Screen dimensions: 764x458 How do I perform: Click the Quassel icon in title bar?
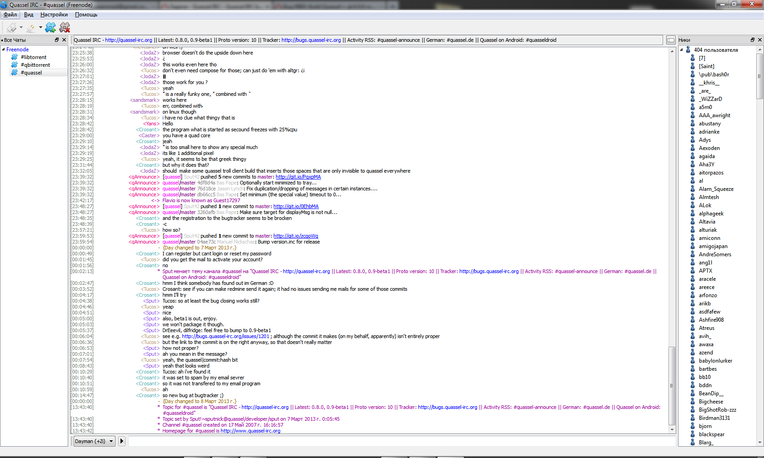[x=4, y=5]
